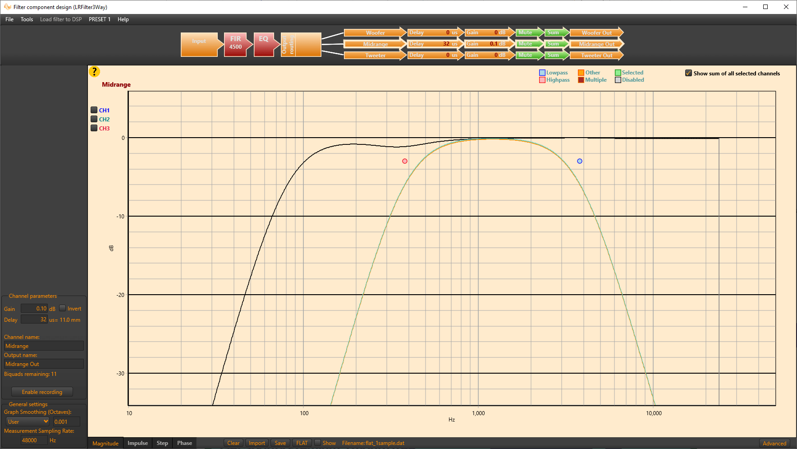This screenshot has width=797, height=449.
Task: Mute the Midrange channel
Action: tap(530, 44)
